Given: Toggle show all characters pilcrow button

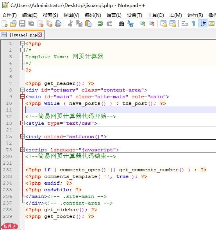Looking at the screenshot, I should click(193, 23).
